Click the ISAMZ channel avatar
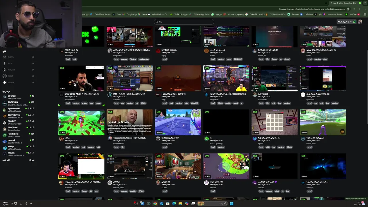 click(x=255, y=183)
